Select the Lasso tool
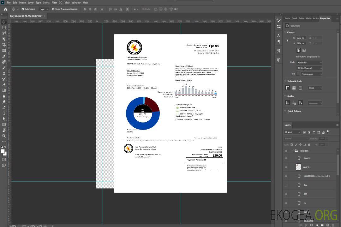Screen dimensions: 341x227 4,33
